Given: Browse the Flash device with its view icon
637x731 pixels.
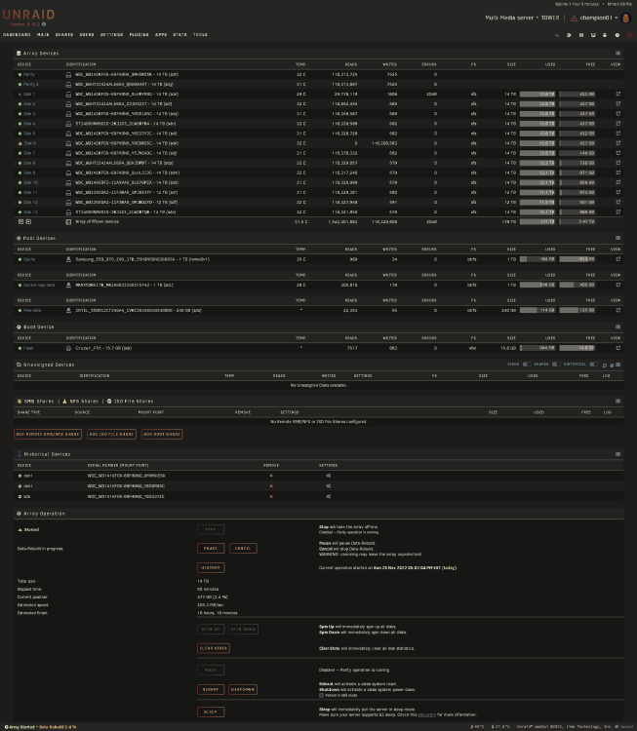Looking at the screenshot, I should pyautogui.click(x=618, y=348).
